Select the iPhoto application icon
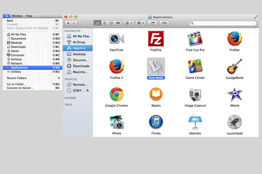Image resolution: width=262 pixels, height=174 pixels. [117, 122]
